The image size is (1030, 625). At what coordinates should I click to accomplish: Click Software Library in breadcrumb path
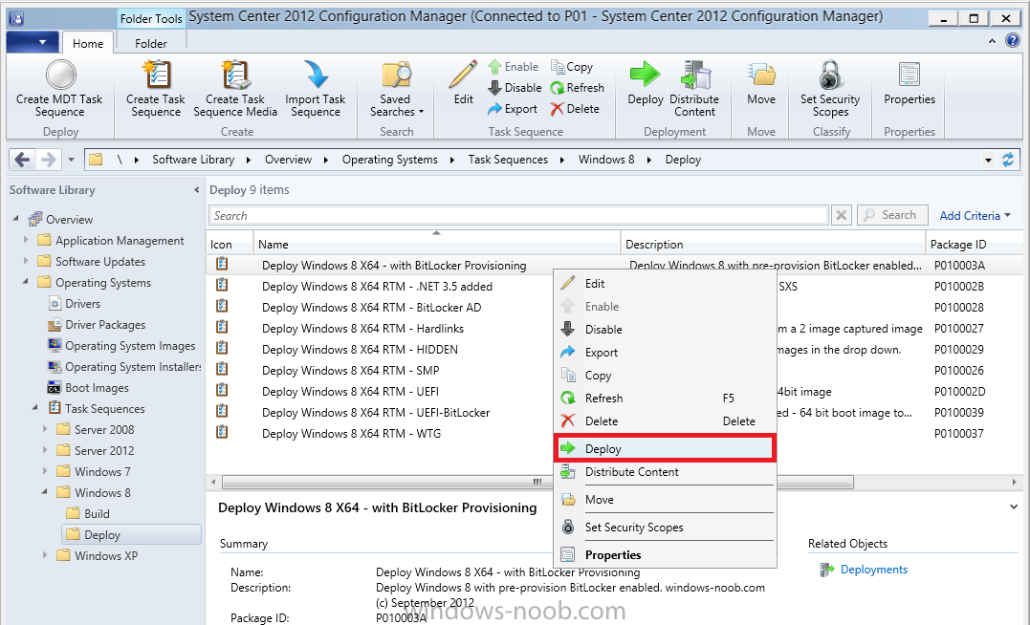coord(193,160)
